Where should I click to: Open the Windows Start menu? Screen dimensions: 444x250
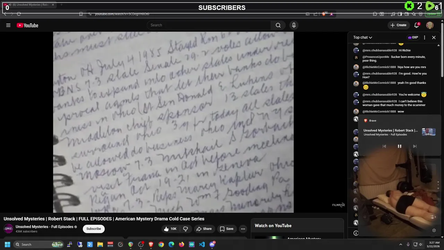(x=7, y=244)
